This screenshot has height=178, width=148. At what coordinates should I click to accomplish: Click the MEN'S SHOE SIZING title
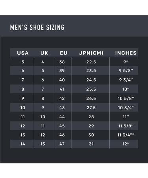[x=37, y=27]
